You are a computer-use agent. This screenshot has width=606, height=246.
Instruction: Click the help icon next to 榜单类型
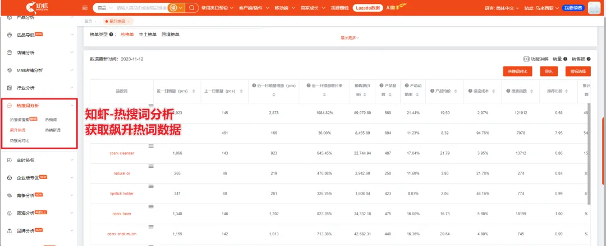[x=111, y=35]
